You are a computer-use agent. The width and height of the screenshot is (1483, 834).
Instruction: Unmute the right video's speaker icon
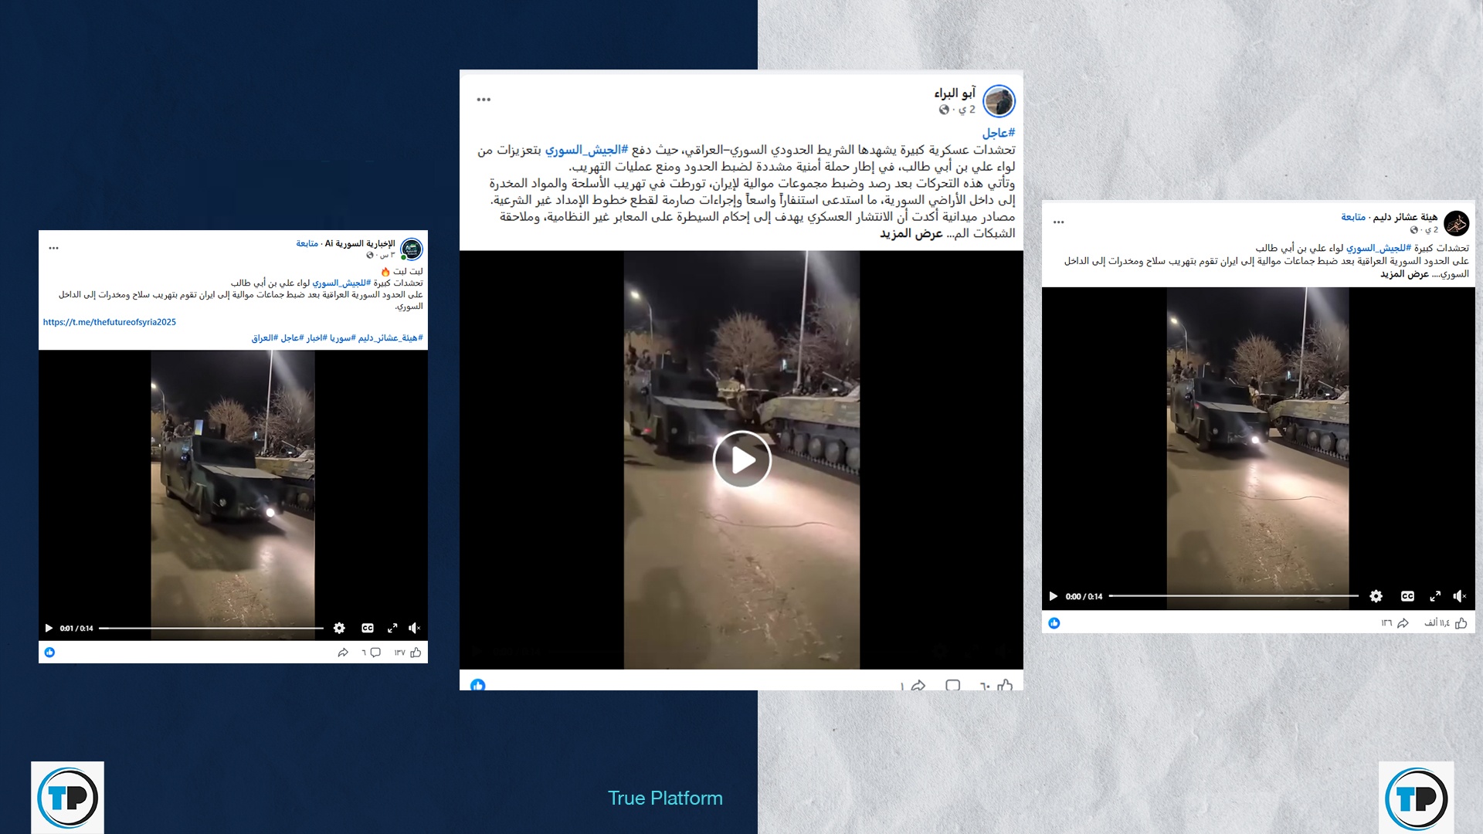click(1459, 596)
